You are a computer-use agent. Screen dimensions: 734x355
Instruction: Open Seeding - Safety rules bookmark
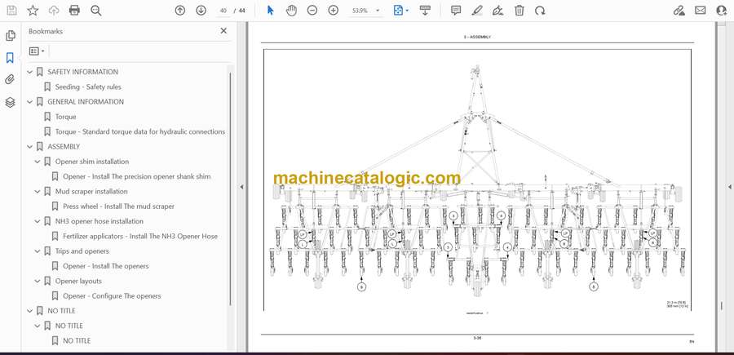pos(88,87)
